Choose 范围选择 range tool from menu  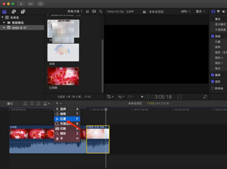67,124
